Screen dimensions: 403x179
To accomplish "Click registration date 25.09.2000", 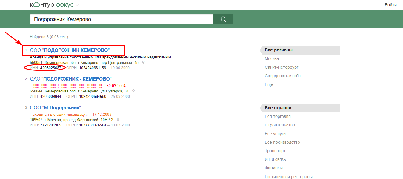I will coord(120,96).
